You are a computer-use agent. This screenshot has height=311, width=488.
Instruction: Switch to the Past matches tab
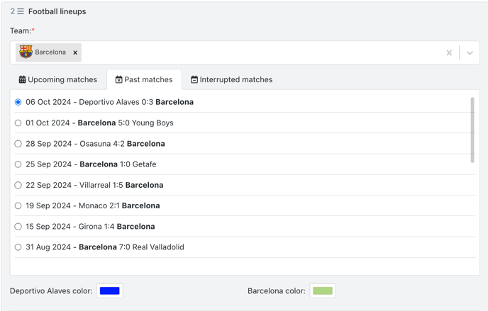(x=144, y=79)
